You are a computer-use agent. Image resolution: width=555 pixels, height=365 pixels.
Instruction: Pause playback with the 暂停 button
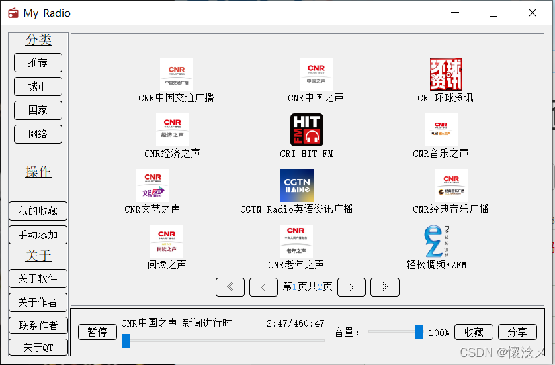pos(97,332)
